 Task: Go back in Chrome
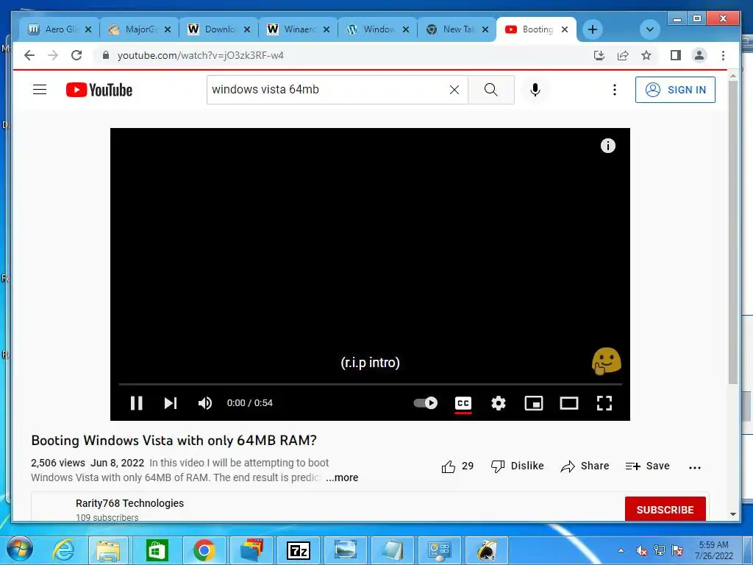(x=29, y=55)
